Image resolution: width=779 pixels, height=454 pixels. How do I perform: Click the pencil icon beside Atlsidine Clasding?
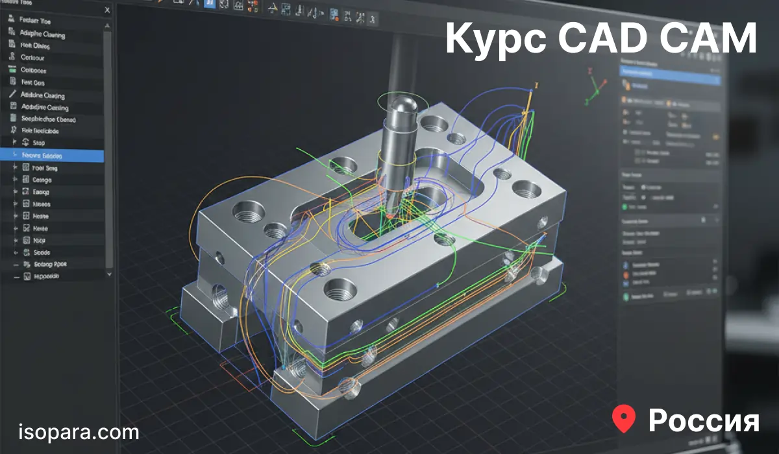pyautogui.click(x=11, y=95)
